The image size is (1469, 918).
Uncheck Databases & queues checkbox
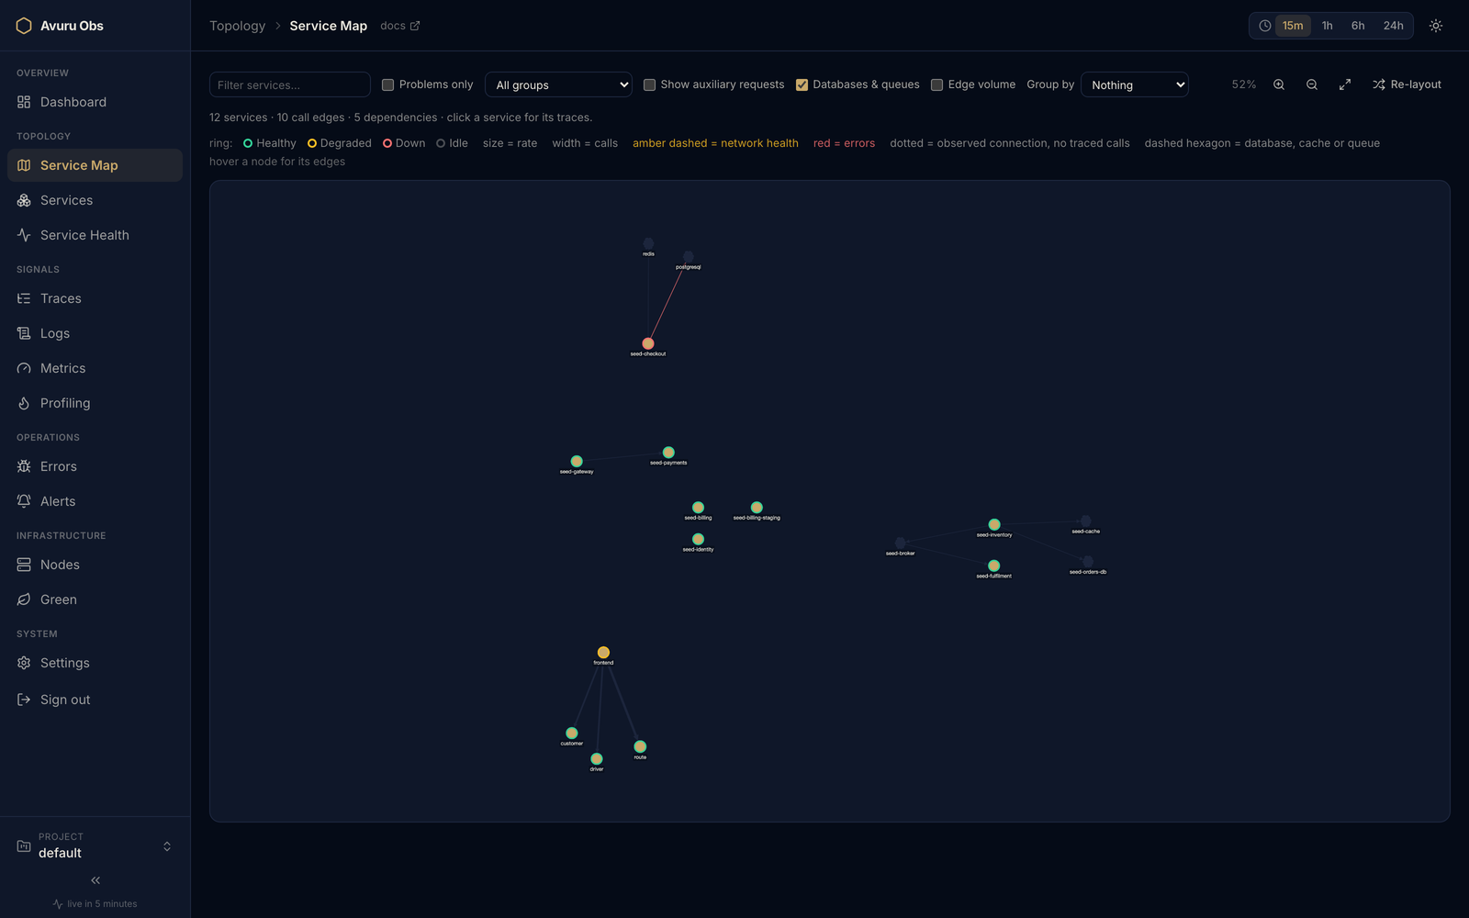[802, 84]
